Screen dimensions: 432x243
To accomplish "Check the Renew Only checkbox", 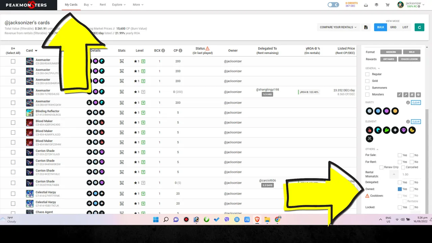I will click(381, 167).
